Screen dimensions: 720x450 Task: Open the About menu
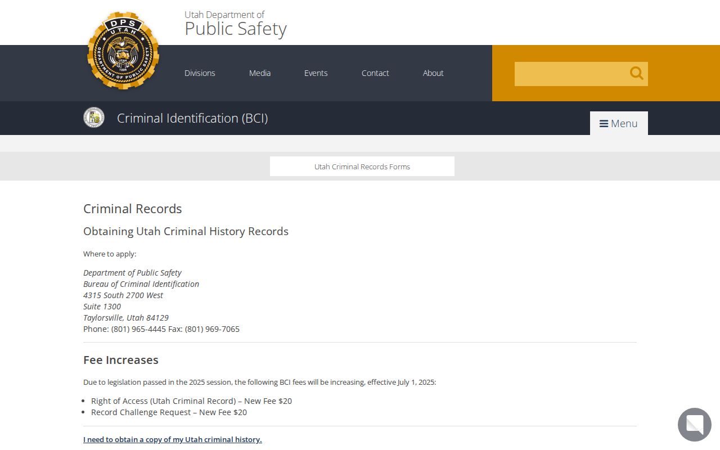[433, 73]
